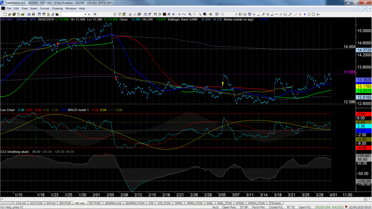Click the 'MACD modif 1' indicator label
Screen dimensions: 372x209
pyautogui.click(x=78, y=110)
